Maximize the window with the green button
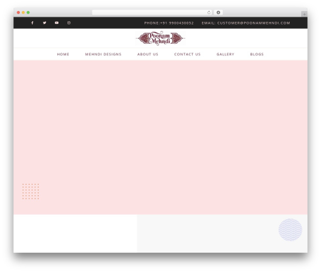 (x=28, y=12)
